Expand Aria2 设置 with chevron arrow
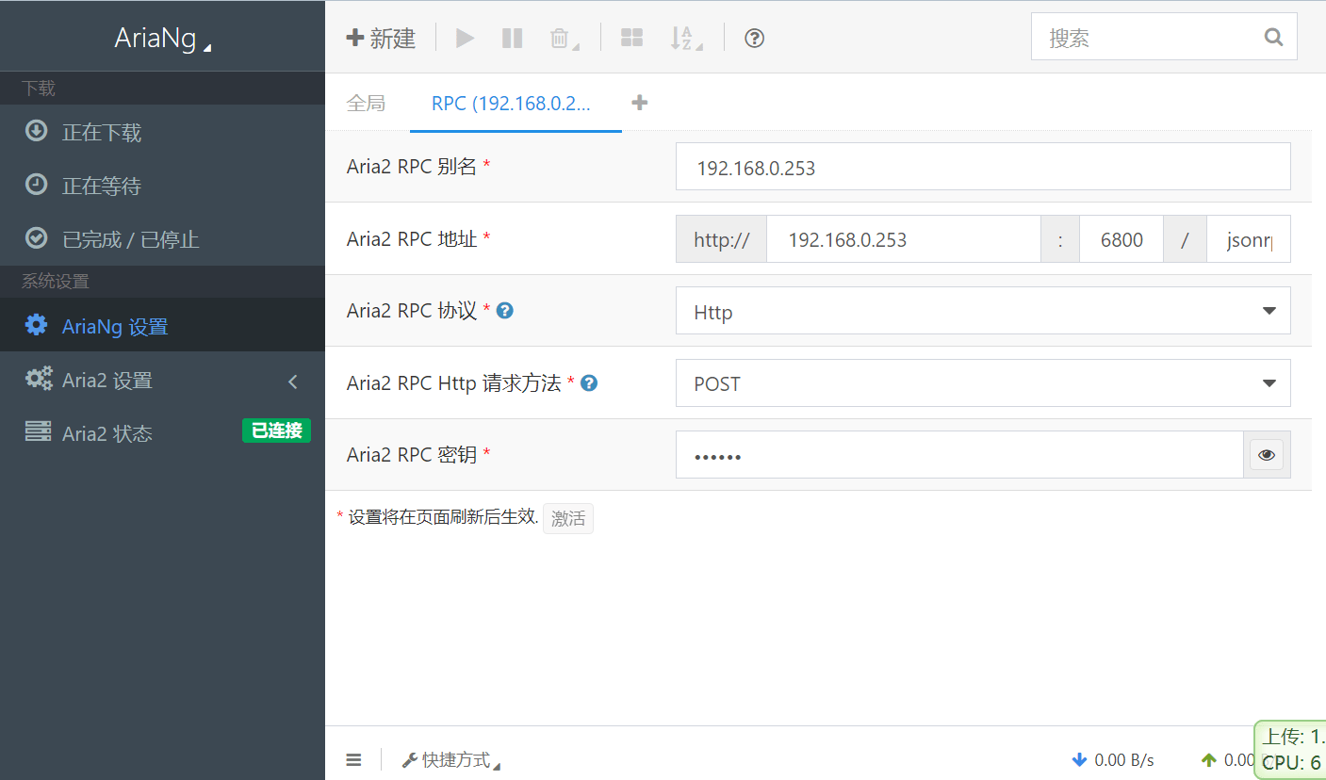 [x=293, y=382]
